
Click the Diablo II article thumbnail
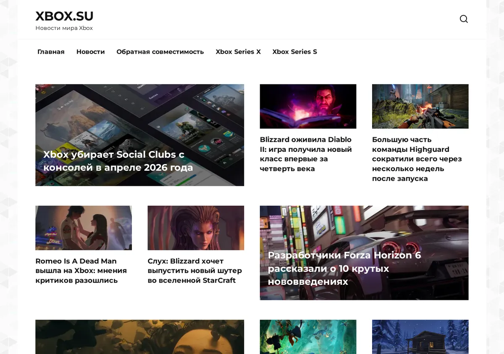coord(308,106)
